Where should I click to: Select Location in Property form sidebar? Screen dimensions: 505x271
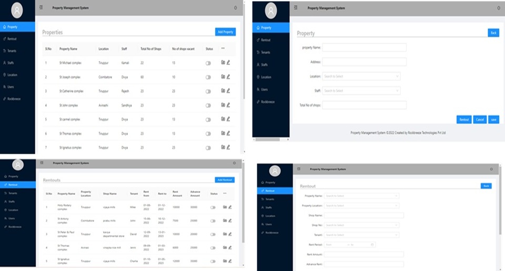tap(266, 77)
